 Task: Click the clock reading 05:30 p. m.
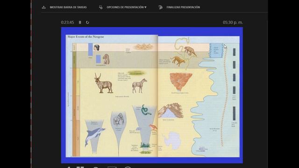tap(233, 22)
